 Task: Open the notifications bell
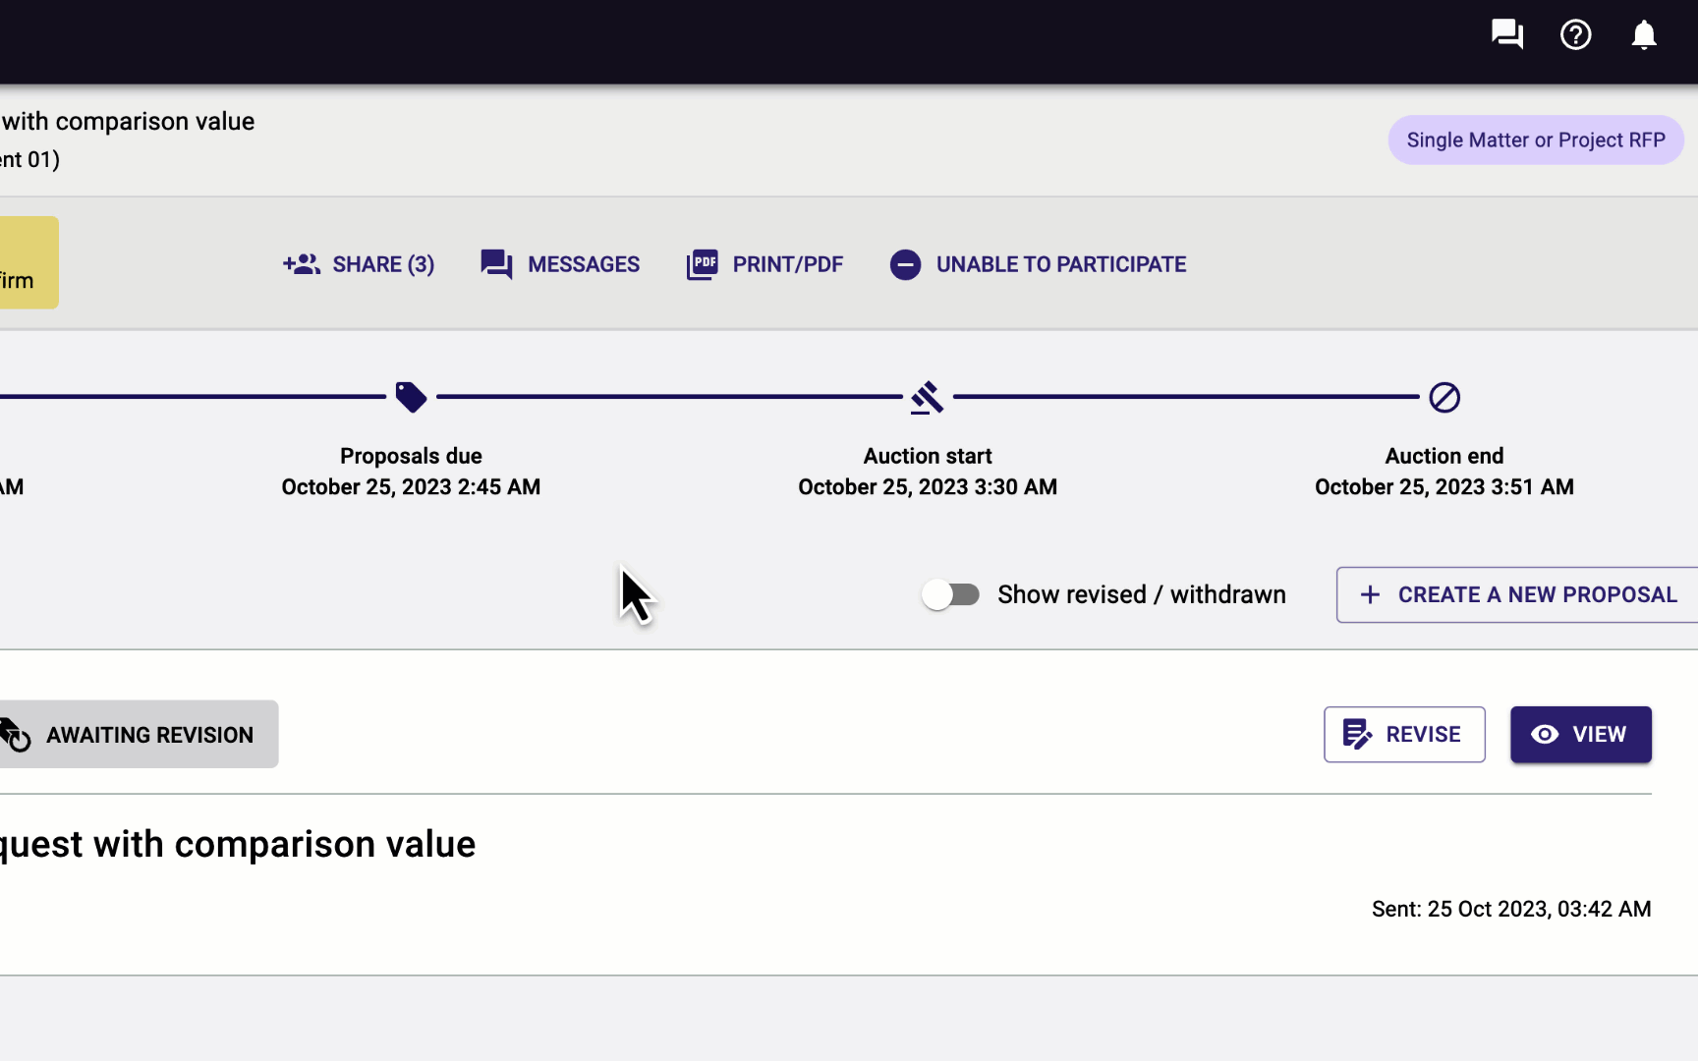click(x=1644, y=35)
